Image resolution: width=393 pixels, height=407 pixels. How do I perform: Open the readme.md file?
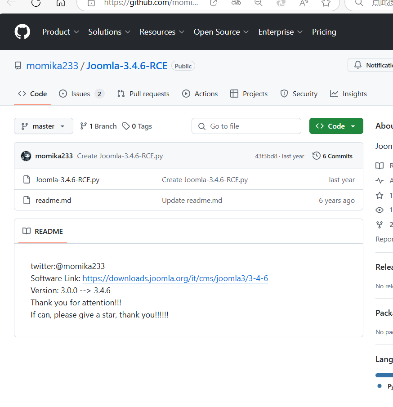tap(54, 201)
